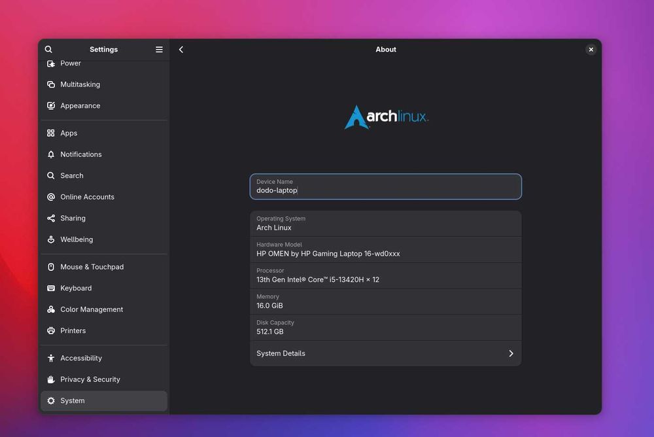Select the Apps label in sidebar
This screenshot has width=654, height=437.
pos(69,133)
